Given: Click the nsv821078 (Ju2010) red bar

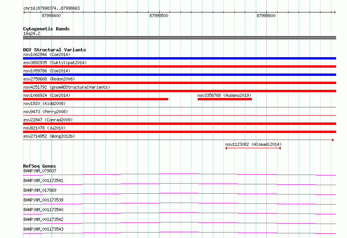Looking at the screenshot, I should 179,132.
